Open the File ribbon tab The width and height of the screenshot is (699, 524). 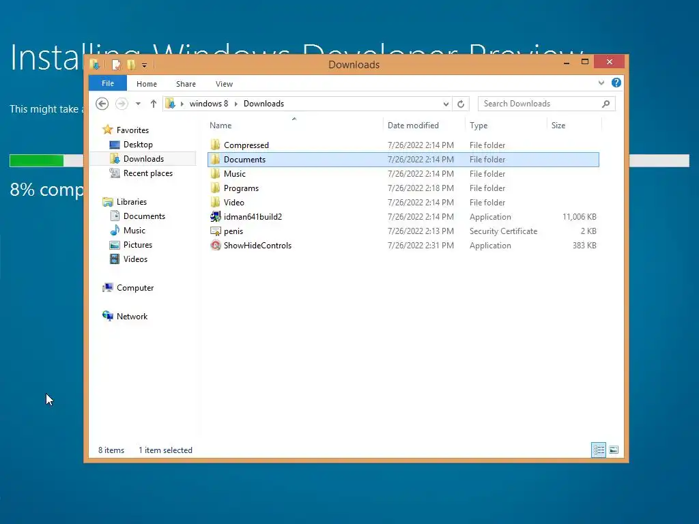(x=108, y=83)
